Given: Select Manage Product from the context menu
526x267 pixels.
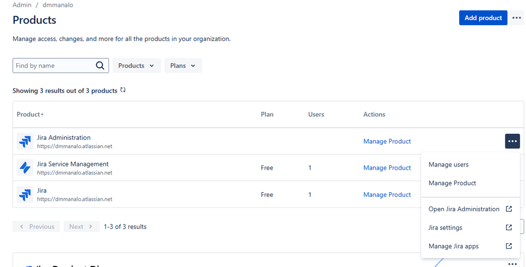Looking at the screenshot, I should coord(470,183).
